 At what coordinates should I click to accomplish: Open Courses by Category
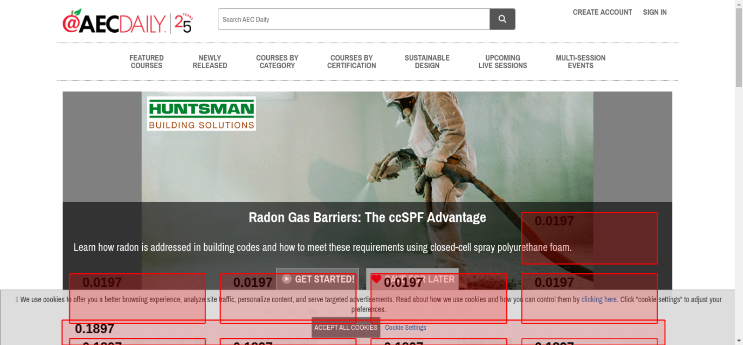(x=277, y=62)
